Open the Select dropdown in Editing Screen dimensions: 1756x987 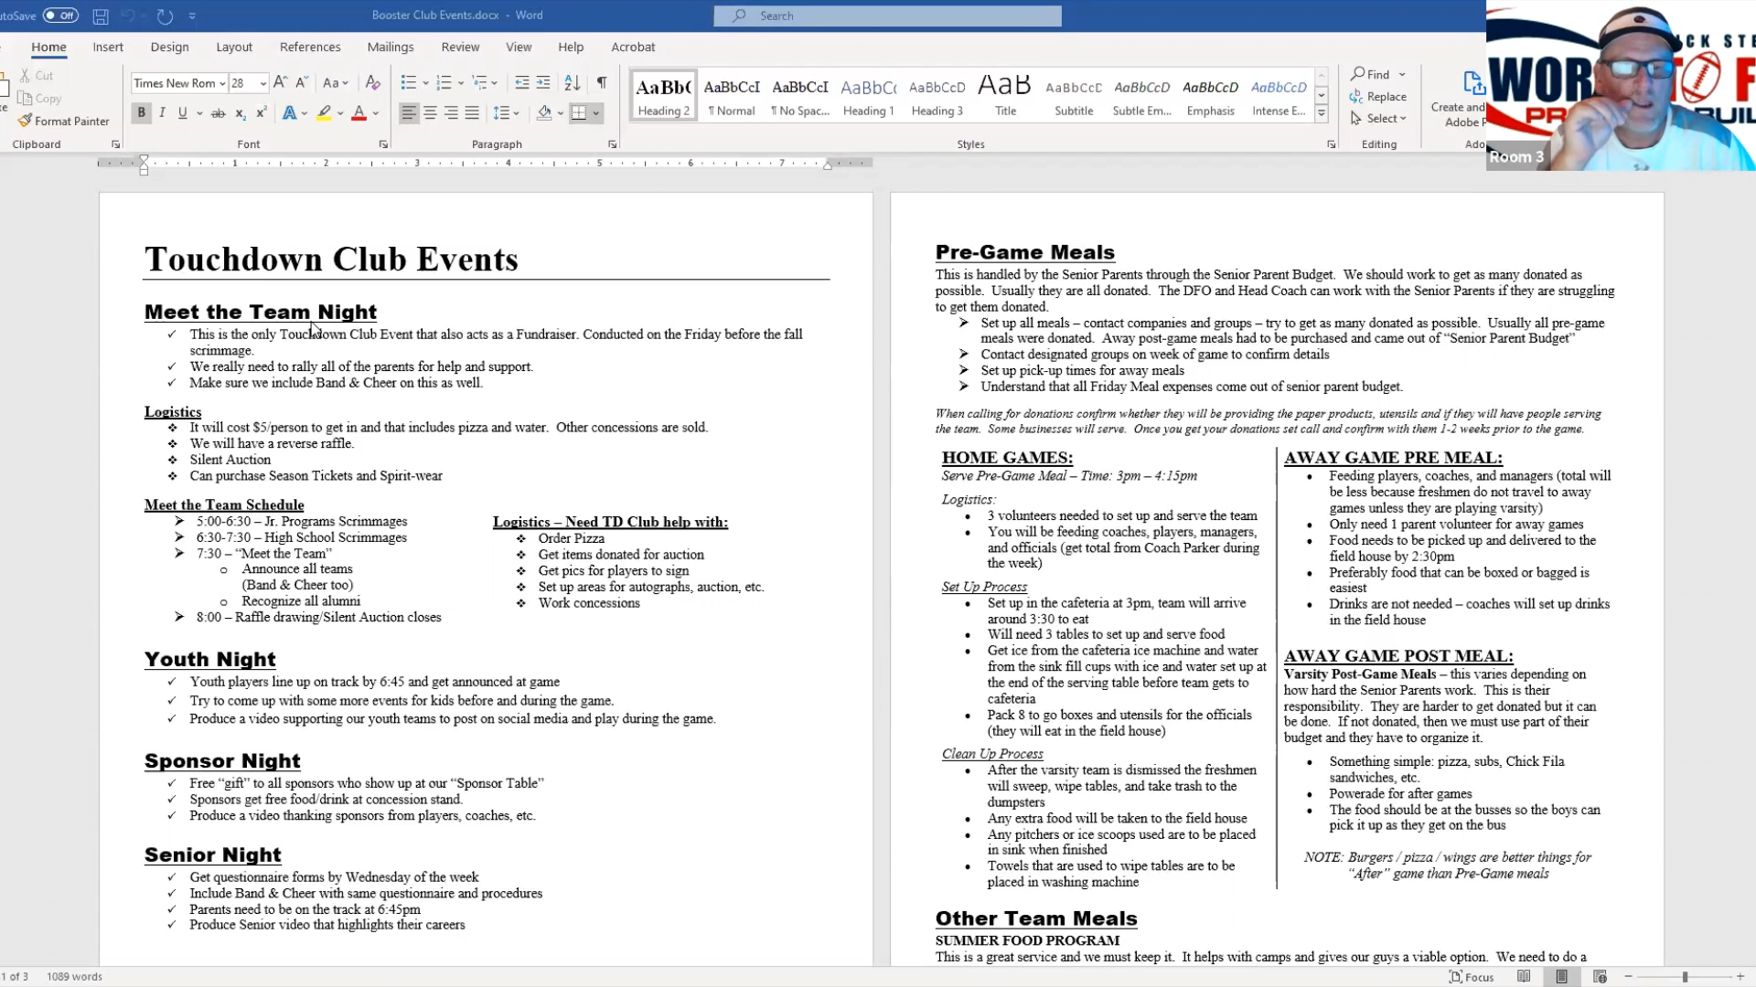pyautogui.click(x=1378, y=119)
